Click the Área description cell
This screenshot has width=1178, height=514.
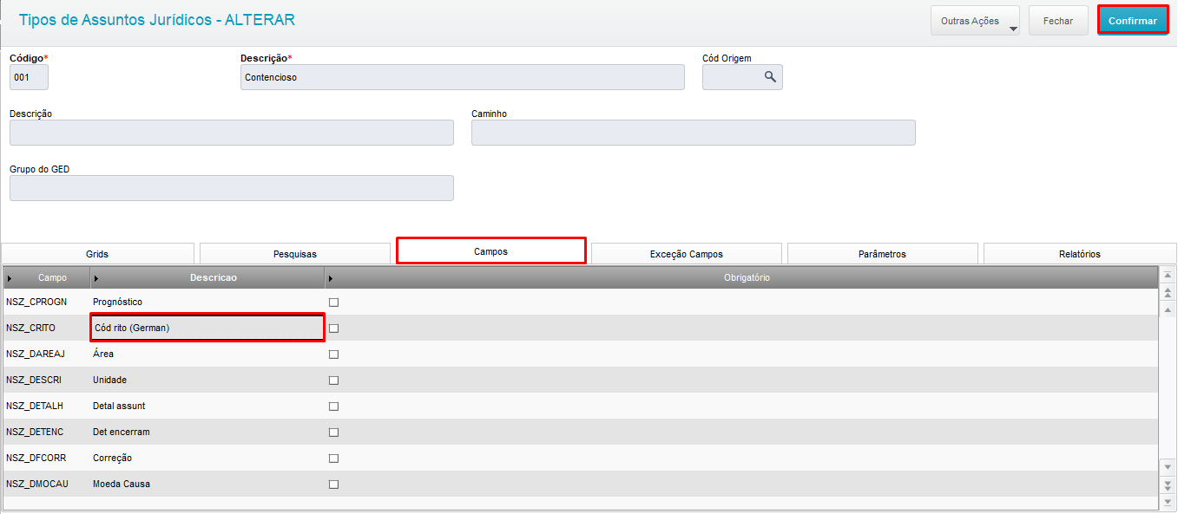click(x=207, y=354)
